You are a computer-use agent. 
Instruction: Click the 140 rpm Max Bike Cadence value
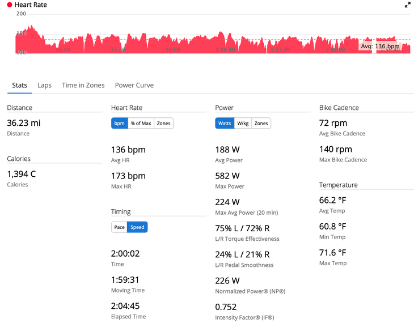pos(336,149)
